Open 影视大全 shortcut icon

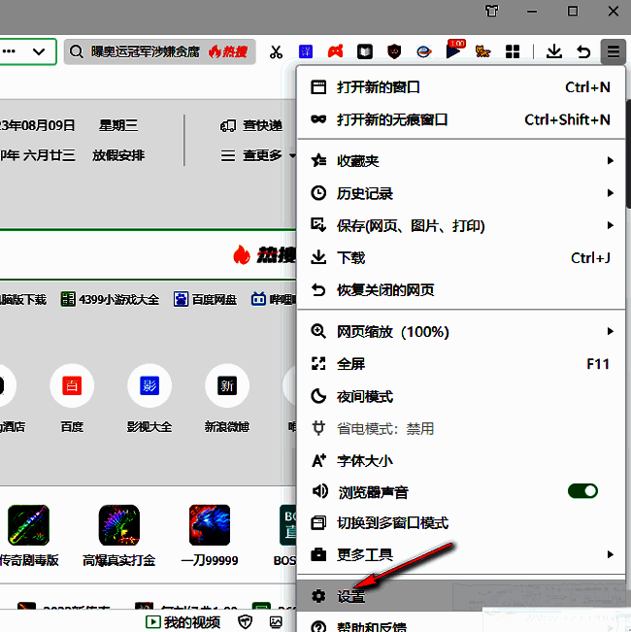coord(149,385)
